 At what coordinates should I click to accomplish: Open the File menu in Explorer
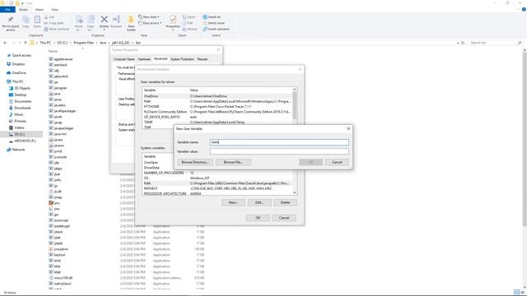click(7, 9)
